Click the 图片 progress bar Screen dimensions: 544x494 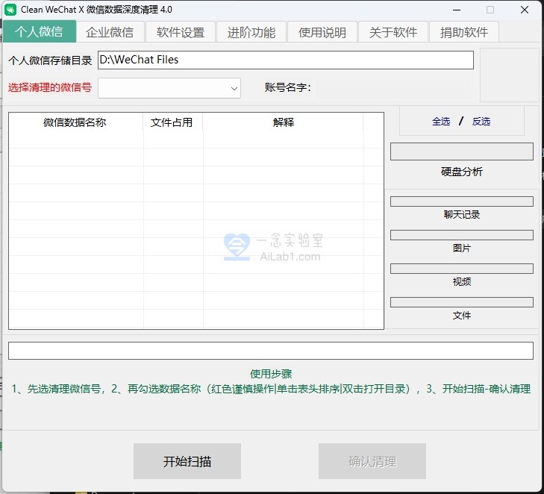pyautogui.click(x=461, y=235)
